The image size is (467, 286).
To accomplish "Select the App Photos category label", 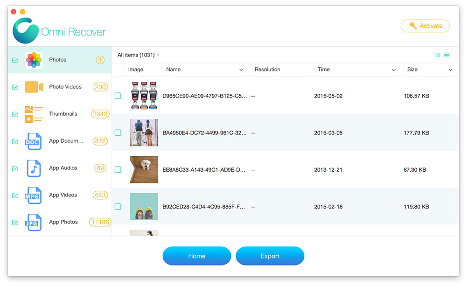I will click(x=63, y=222).
